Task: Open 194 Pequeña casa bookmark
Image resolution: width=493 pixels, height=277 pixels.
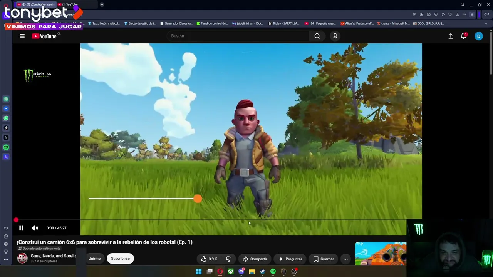Action: (x=320, y=23)
